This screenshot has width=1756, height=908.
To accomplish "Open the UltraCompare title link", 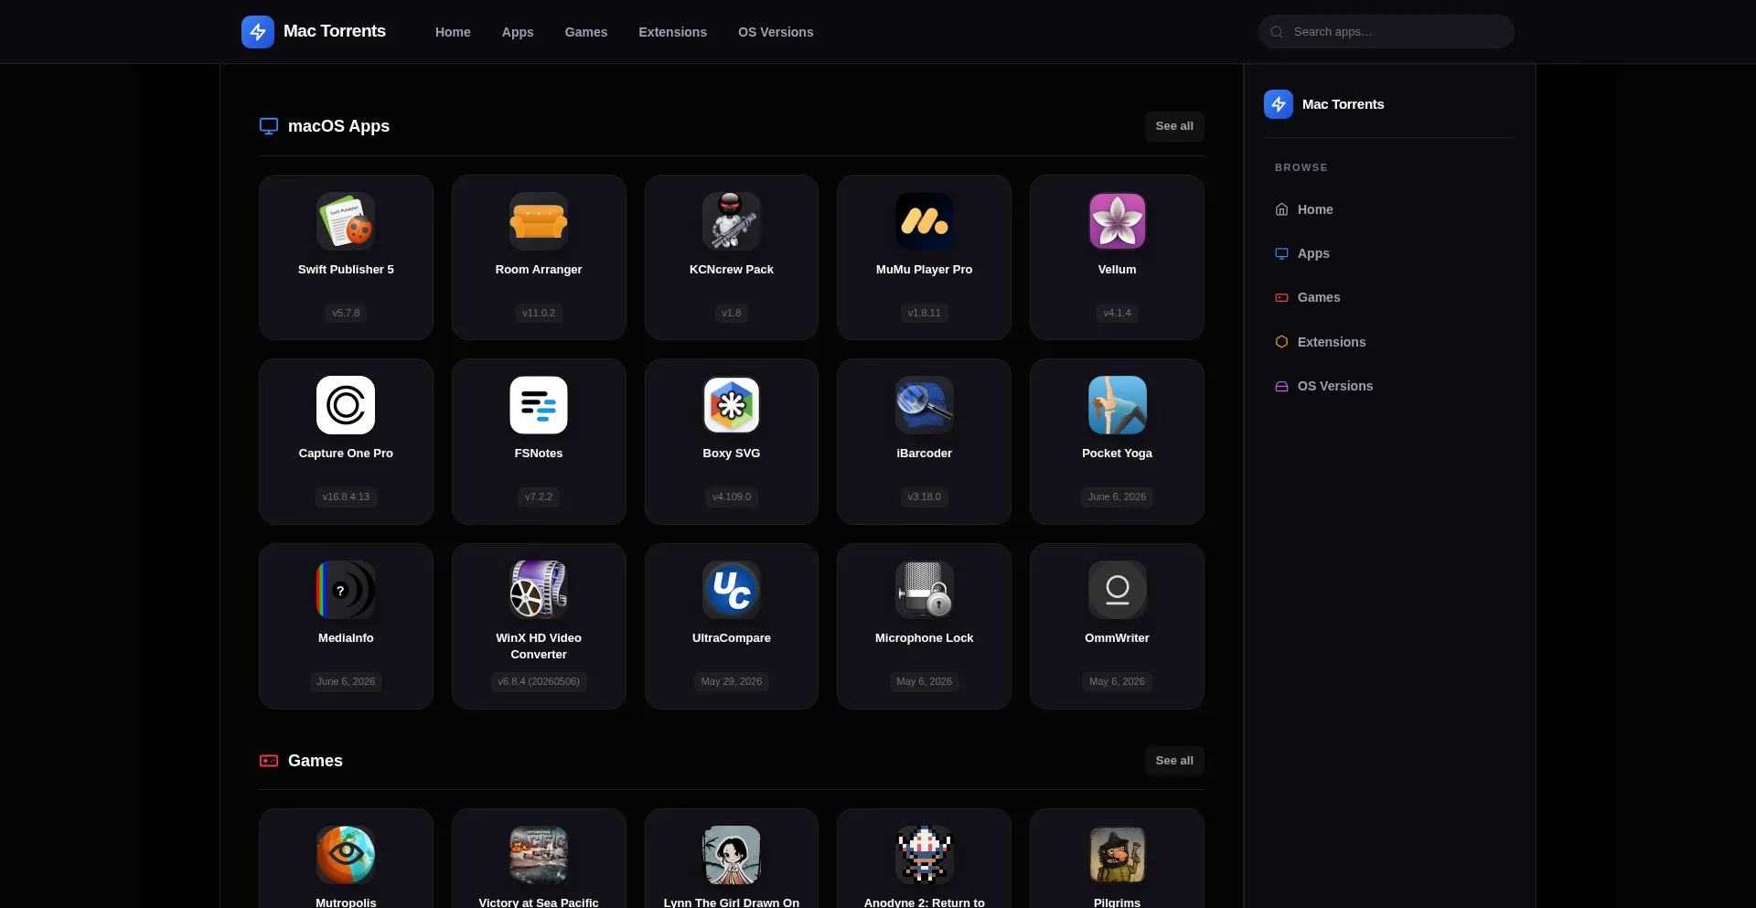I will (732, 638).
